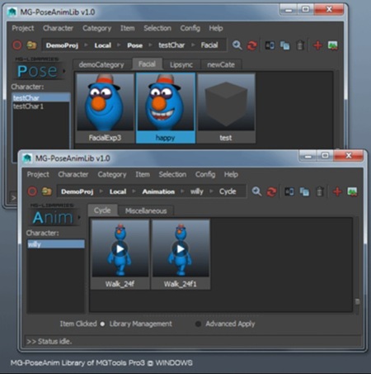Click the thumbnail image icon in Anim window
This screenshot has width=371, height=374.
pyautogui.click(x=352, y=192)
